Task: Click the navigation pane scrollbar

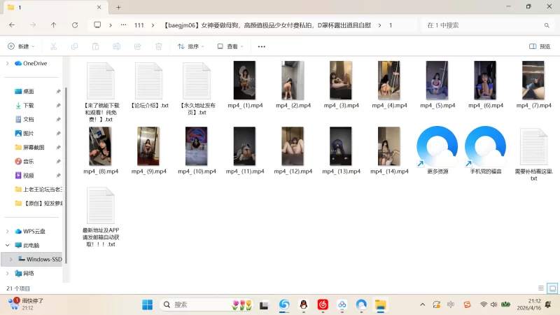Action: tap(66, 140)
